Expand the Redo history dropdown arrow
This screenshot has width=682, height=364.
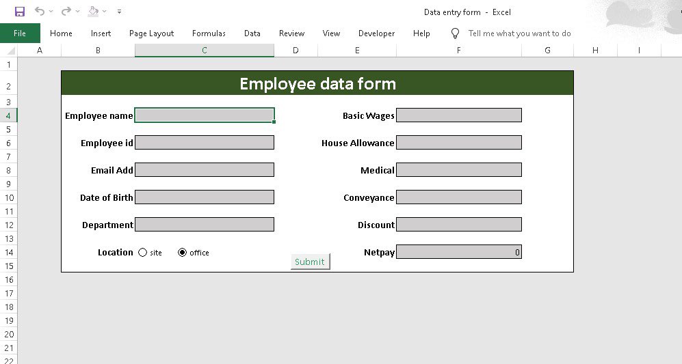(77, 12)
